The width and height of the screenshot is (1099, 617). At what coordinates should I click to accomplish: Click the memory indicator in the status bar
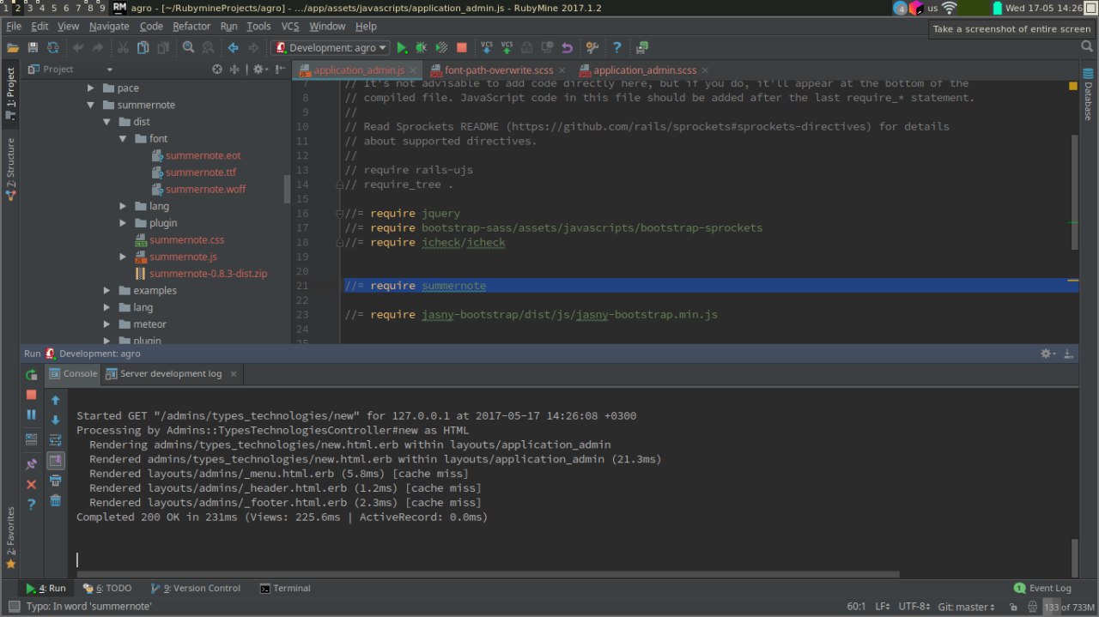click(1069, 607)
